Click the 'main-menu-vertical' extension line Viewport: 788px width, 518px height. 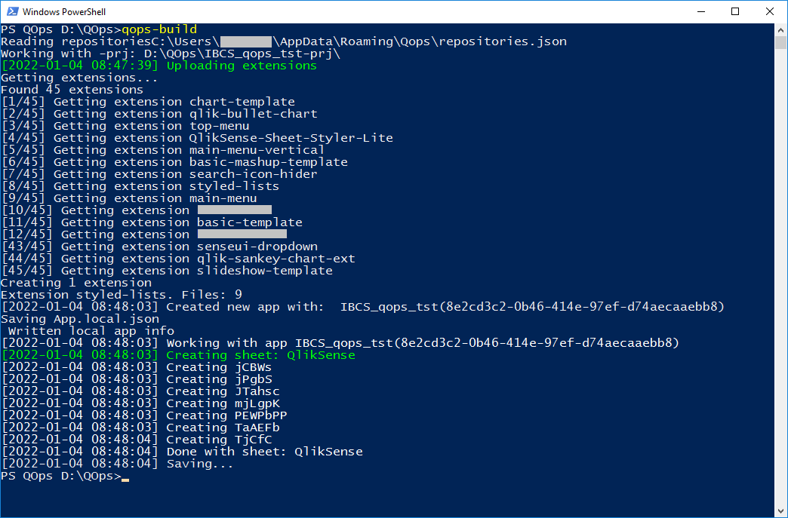[x=163, y=149]
